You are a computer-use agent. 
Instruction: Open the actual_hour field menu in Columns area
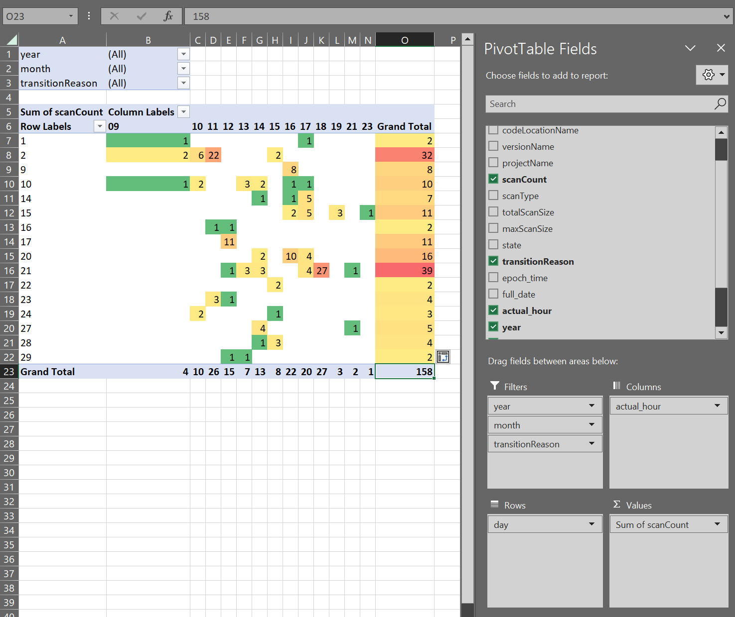tap(717, 406)
